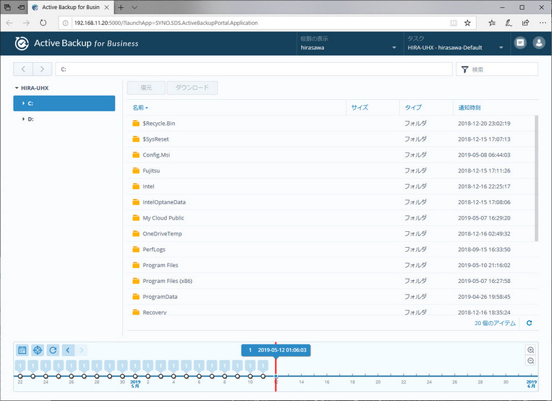The width and height of the screenshot is (552, 401).
Task: Expand the D: drive tree node
Action: pyautogui.click(x=23, y=119)
